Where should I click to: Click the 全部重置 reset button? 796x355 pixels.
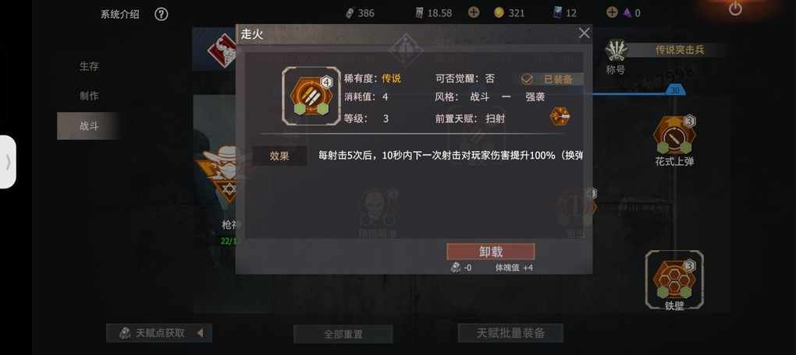343,334
